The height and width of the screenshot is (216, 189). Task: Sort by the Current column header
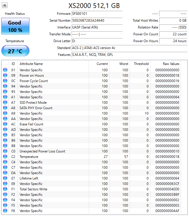pos(99,64)
